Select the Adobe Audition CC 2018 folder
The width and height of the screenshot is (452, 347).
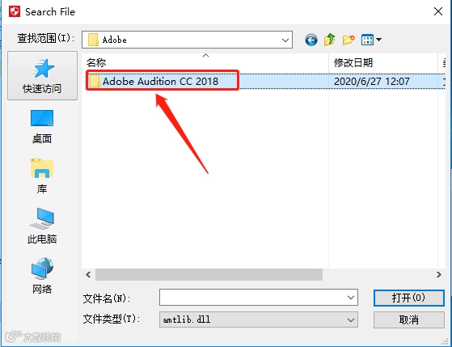tap(160, 82)
